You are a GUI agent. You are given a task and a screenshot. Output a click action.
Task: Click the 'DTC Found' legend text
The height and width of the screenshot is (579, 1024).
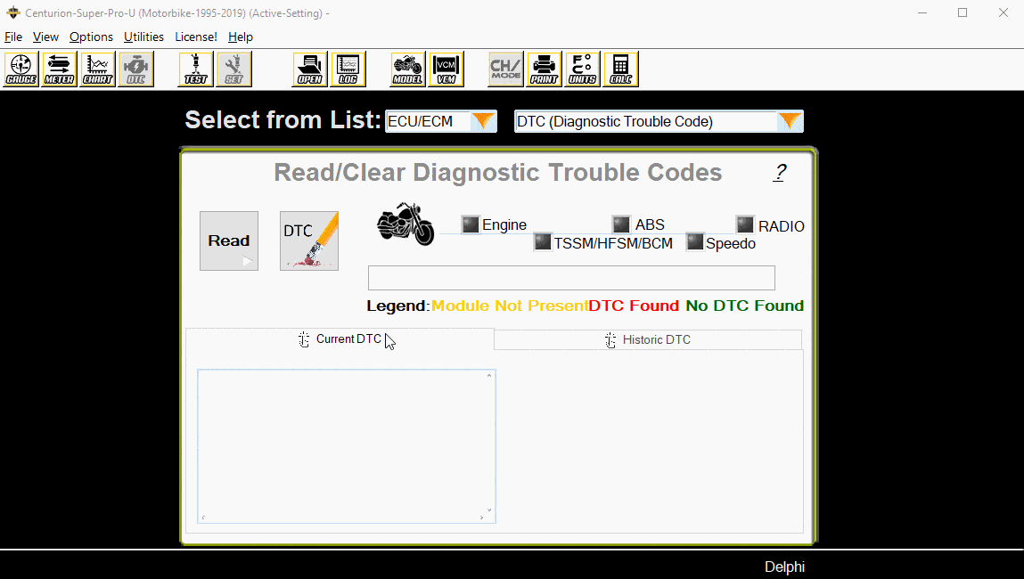[635, 306]
